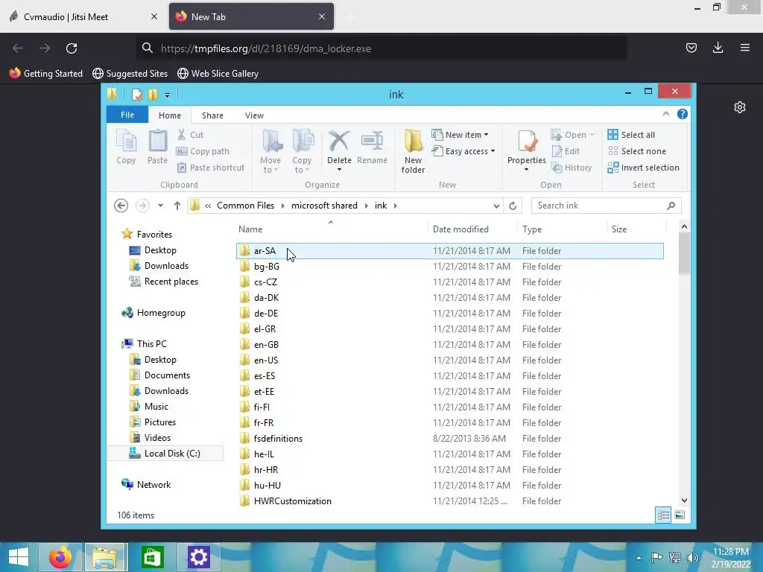763x572 pixels.
Task: Click the Firefox URL address field
Action: coord(381,48)
